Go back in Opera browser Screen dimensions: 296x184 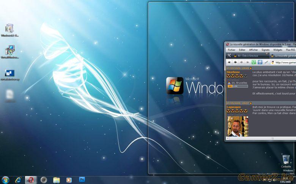click(235, 62)
